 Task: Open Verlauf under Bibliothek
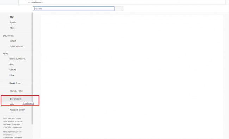(x=13, y=41)
